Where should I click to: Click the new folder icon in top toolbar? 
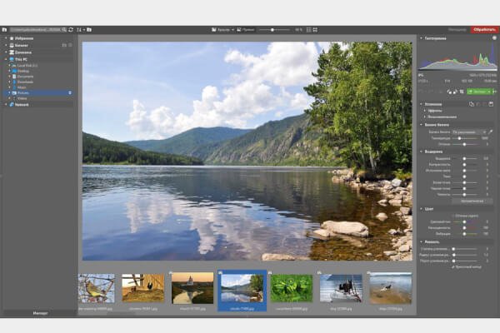[89, 30]
